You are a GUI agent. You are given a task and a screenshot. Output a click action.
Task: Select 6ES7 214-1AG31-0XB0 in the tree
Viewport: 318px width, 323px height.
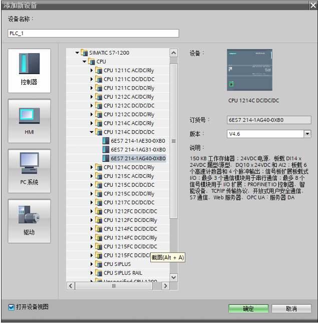tap(138, 150)
